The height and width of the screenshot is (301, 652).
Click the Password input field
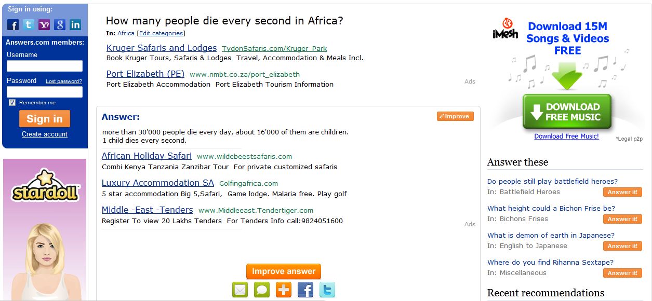(45, 92)
